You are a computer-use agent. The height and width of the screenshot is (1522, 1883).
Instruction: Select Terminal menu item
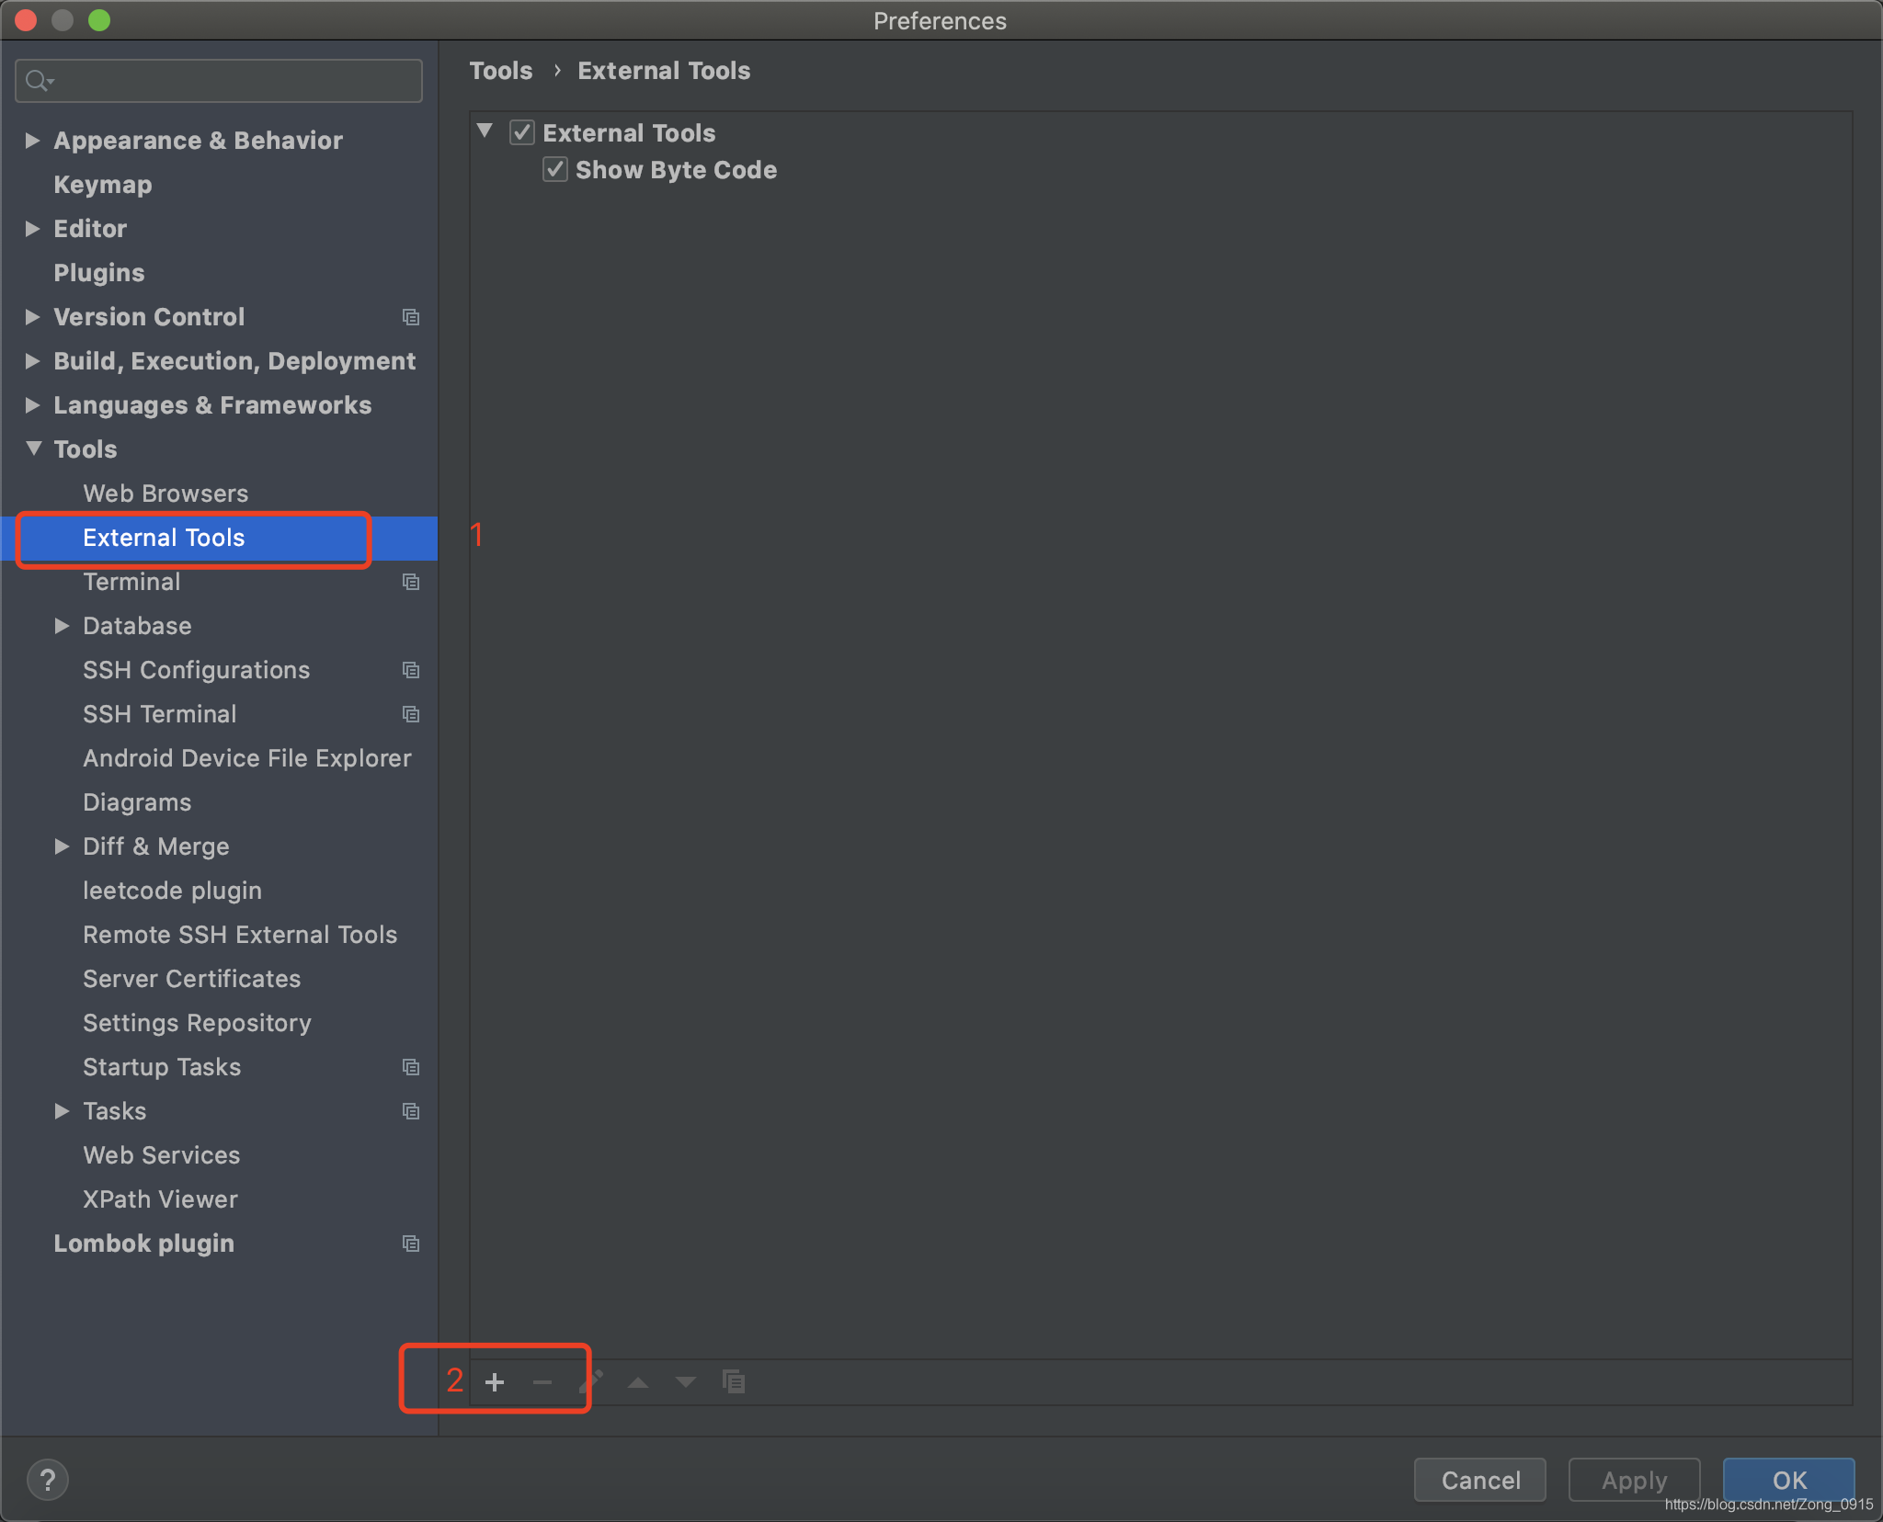pyautogui.click(x=131, y=581)
